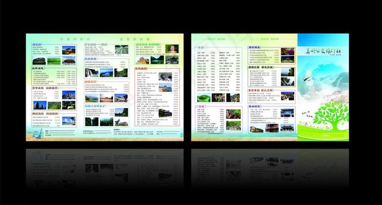Open the night-lit building photo in 湖南湖北 section
Image resolution: width=382 pixels, height=205 pixels.
288,51
